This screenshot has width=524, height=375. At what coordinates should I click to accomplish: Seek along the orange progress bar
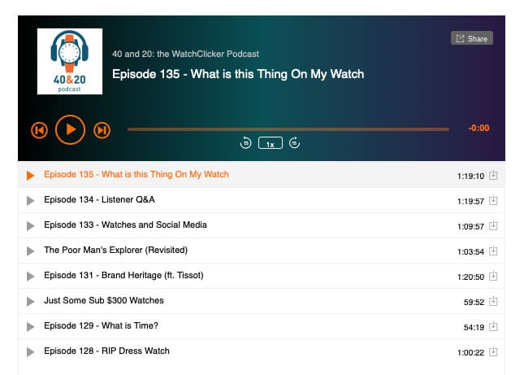288,129
